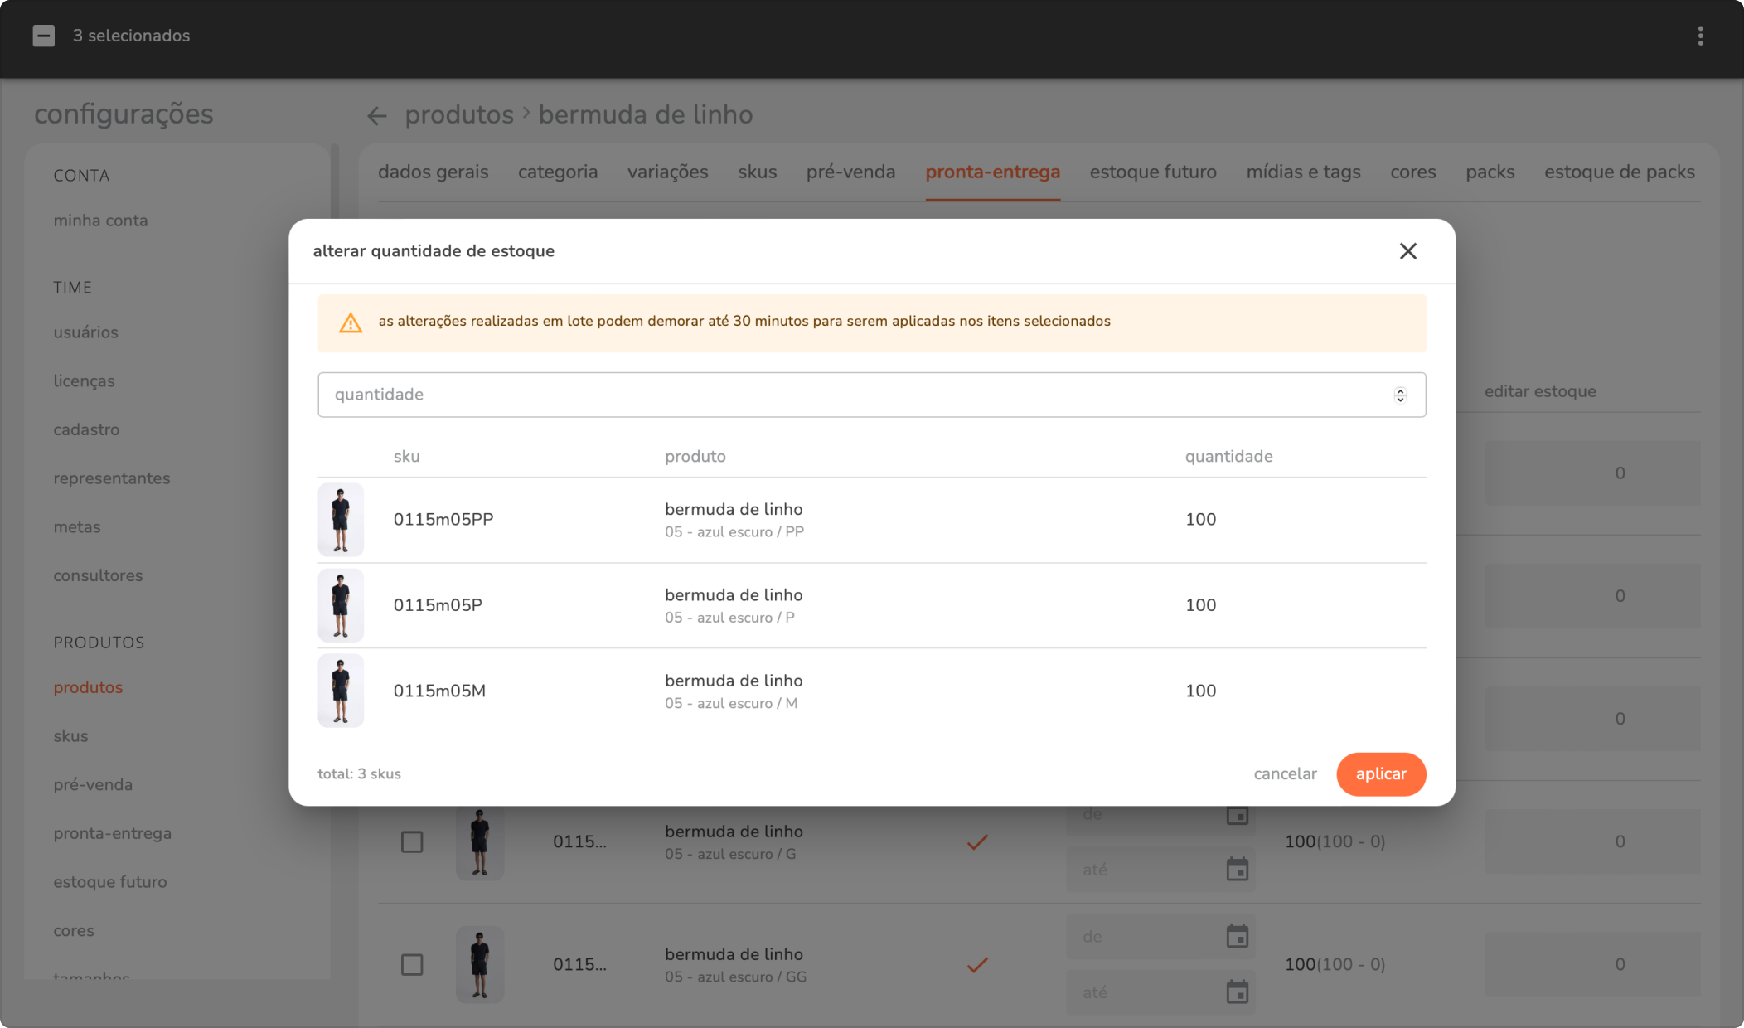Click the quantidade field stepper arrows
Screen dimensions: 1744x1028
(x=1400, y=395)
